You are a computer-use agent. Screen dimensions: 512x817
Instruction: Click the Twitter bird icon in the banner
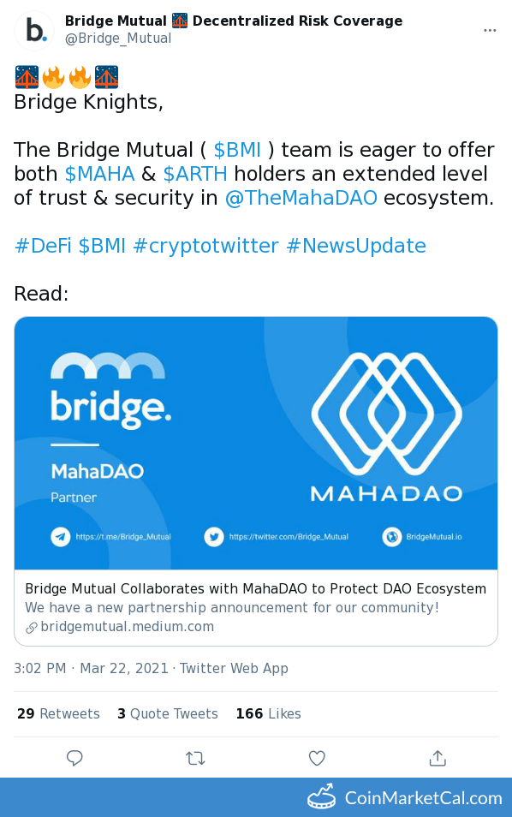click(213, 537)
